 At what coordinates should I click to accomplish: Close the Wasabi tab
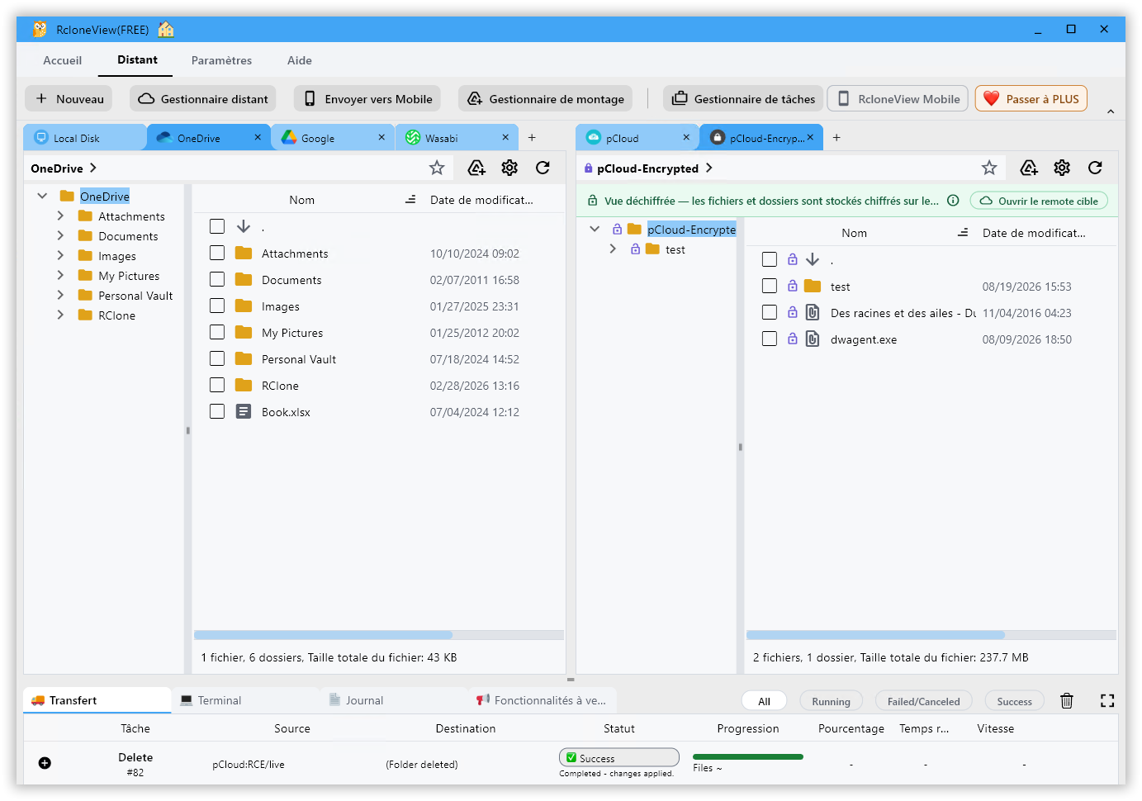tap(505, 138)
